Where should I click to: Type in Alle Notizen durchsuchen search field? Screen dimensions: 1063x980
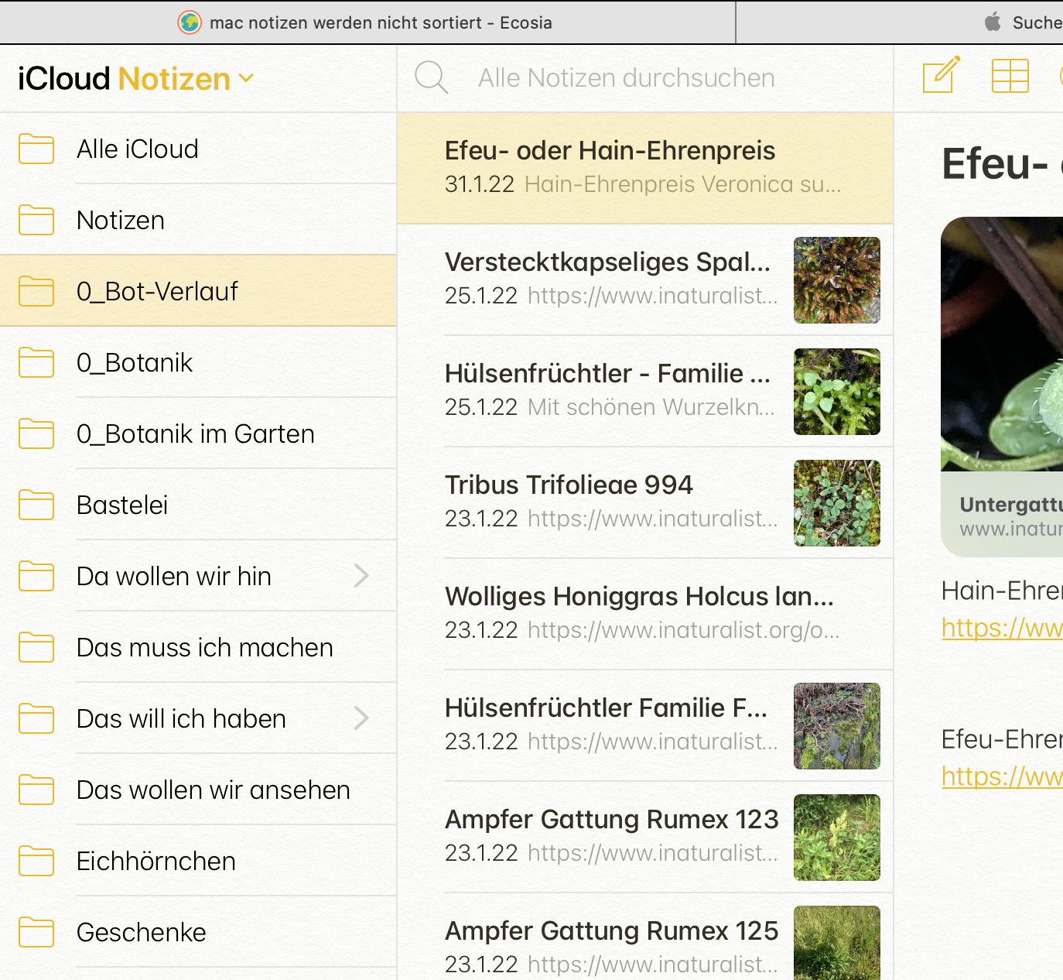[627, 78]
